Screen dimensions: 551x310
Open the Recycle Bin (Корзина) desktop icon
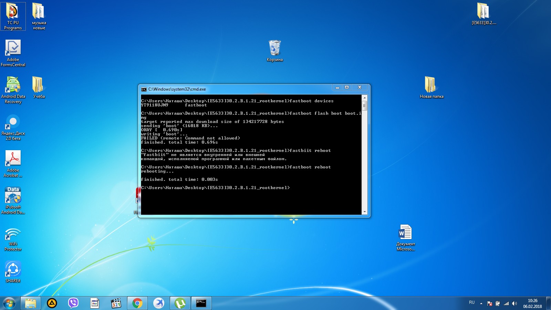[274, 48]
